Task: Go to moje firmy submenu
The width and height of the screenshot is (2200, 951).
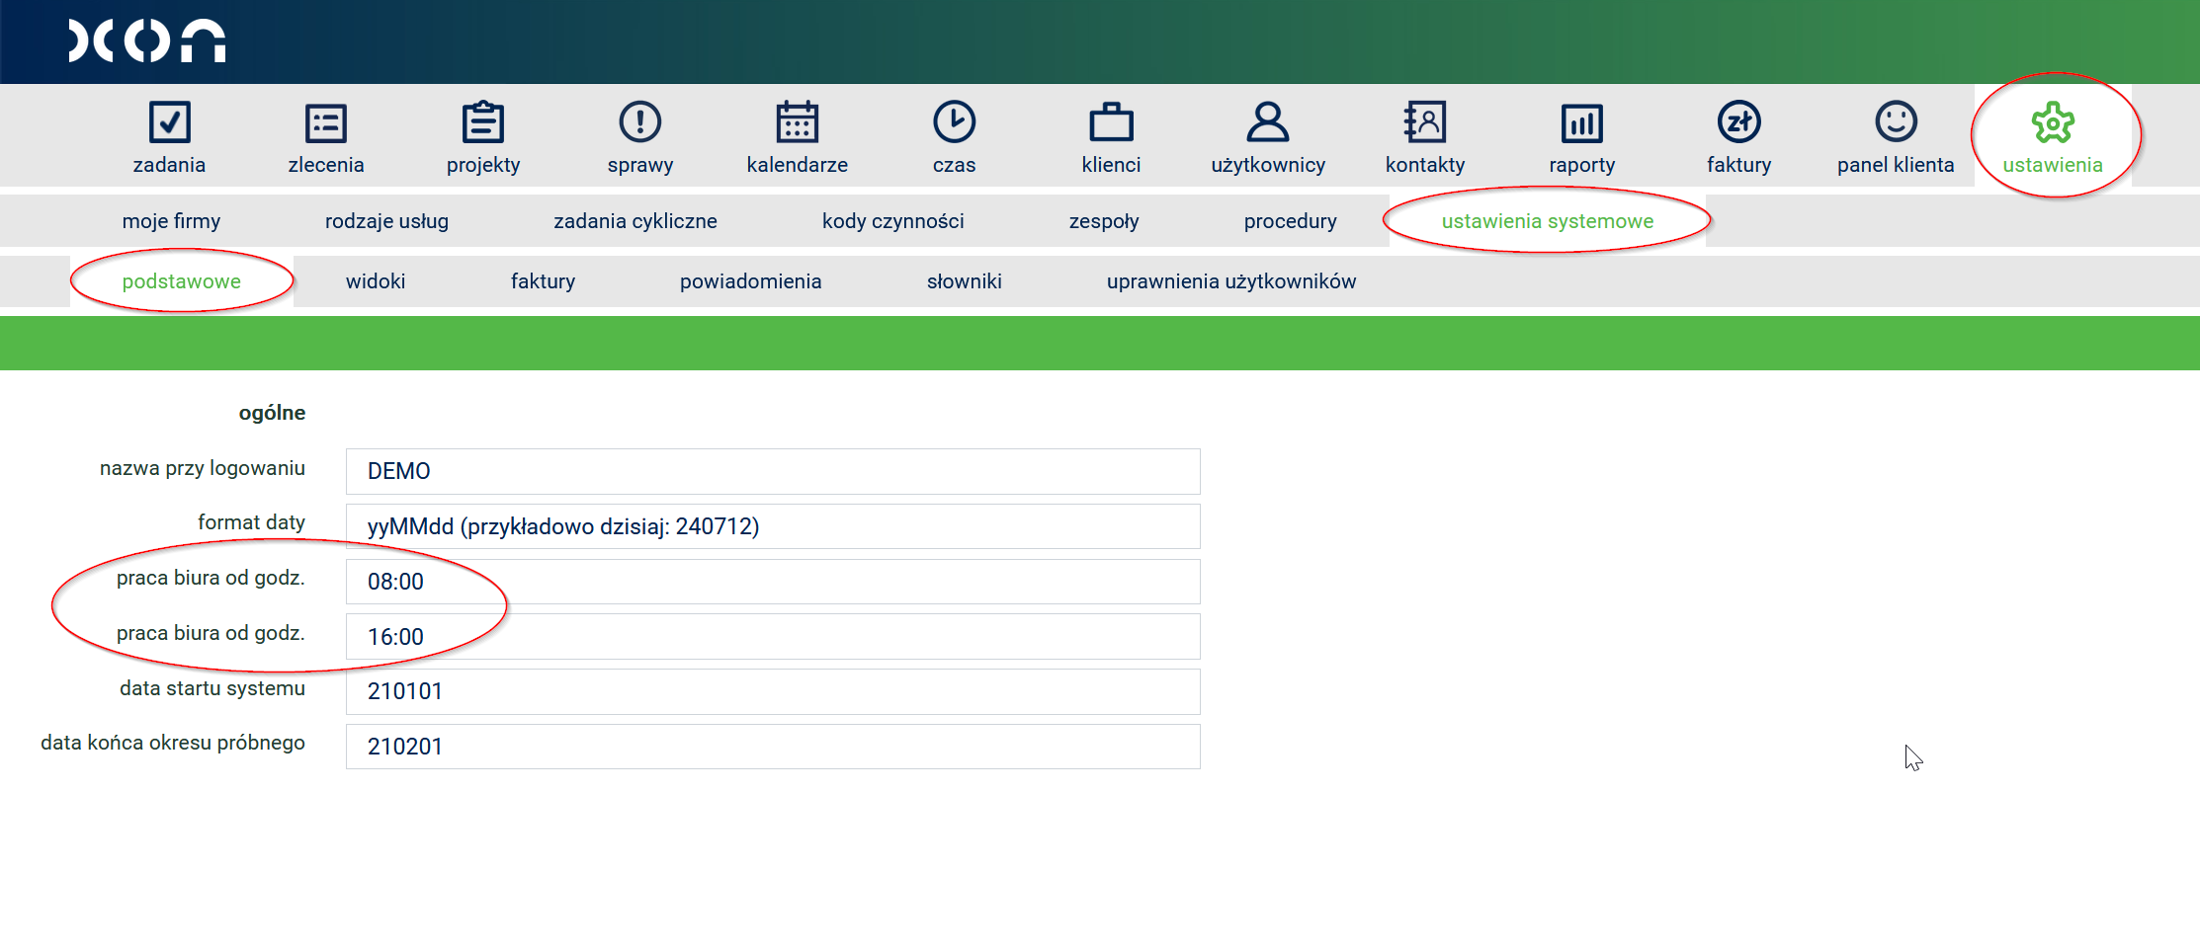Action: (171, 221)
